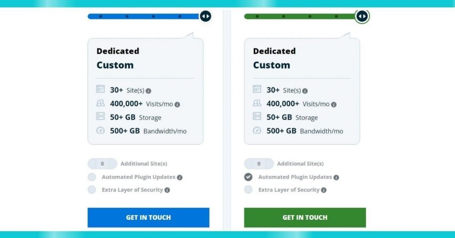Click the right plan's Additional Site(s) counter field
Viewport: 455px width, 238px height.
coord(259,164)
